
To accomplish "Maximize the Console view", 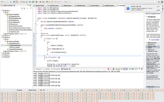I will [142, 69].
